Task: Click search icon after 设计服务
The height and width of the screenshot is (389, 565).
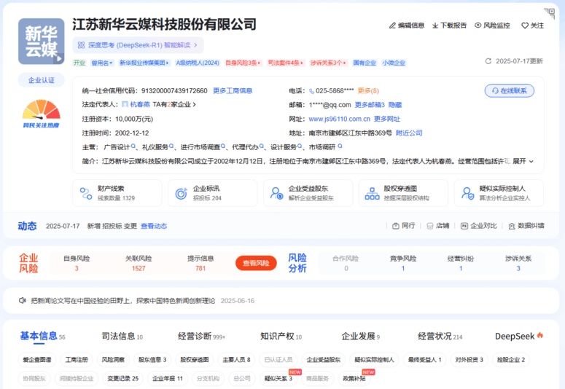Action: coord(300,146)
